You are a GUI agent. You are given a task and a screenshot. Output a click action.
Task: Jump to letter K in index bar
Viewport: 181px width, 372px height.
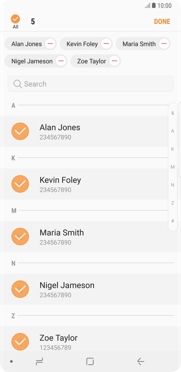[173, 149]
